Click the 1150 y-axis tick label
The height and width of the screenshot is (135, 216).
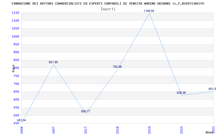15,13
